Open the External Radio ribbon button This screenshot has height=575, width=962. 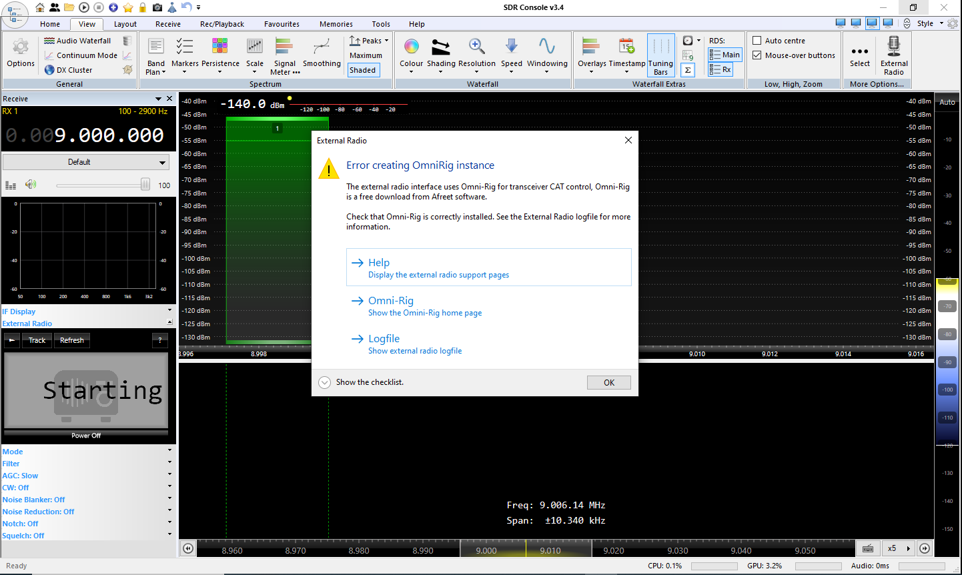pyautogui.click(x=893, y=55)
